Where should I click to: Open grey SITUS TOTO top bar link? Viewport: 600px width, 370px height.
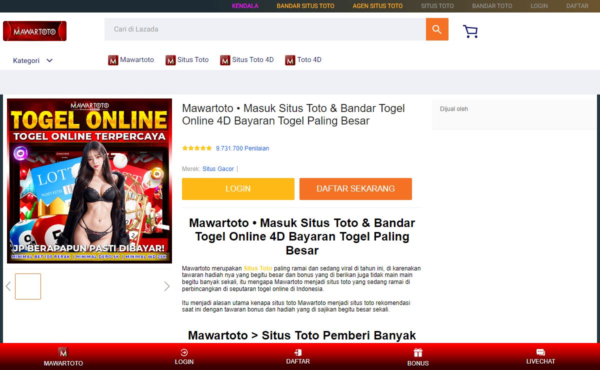437,6
